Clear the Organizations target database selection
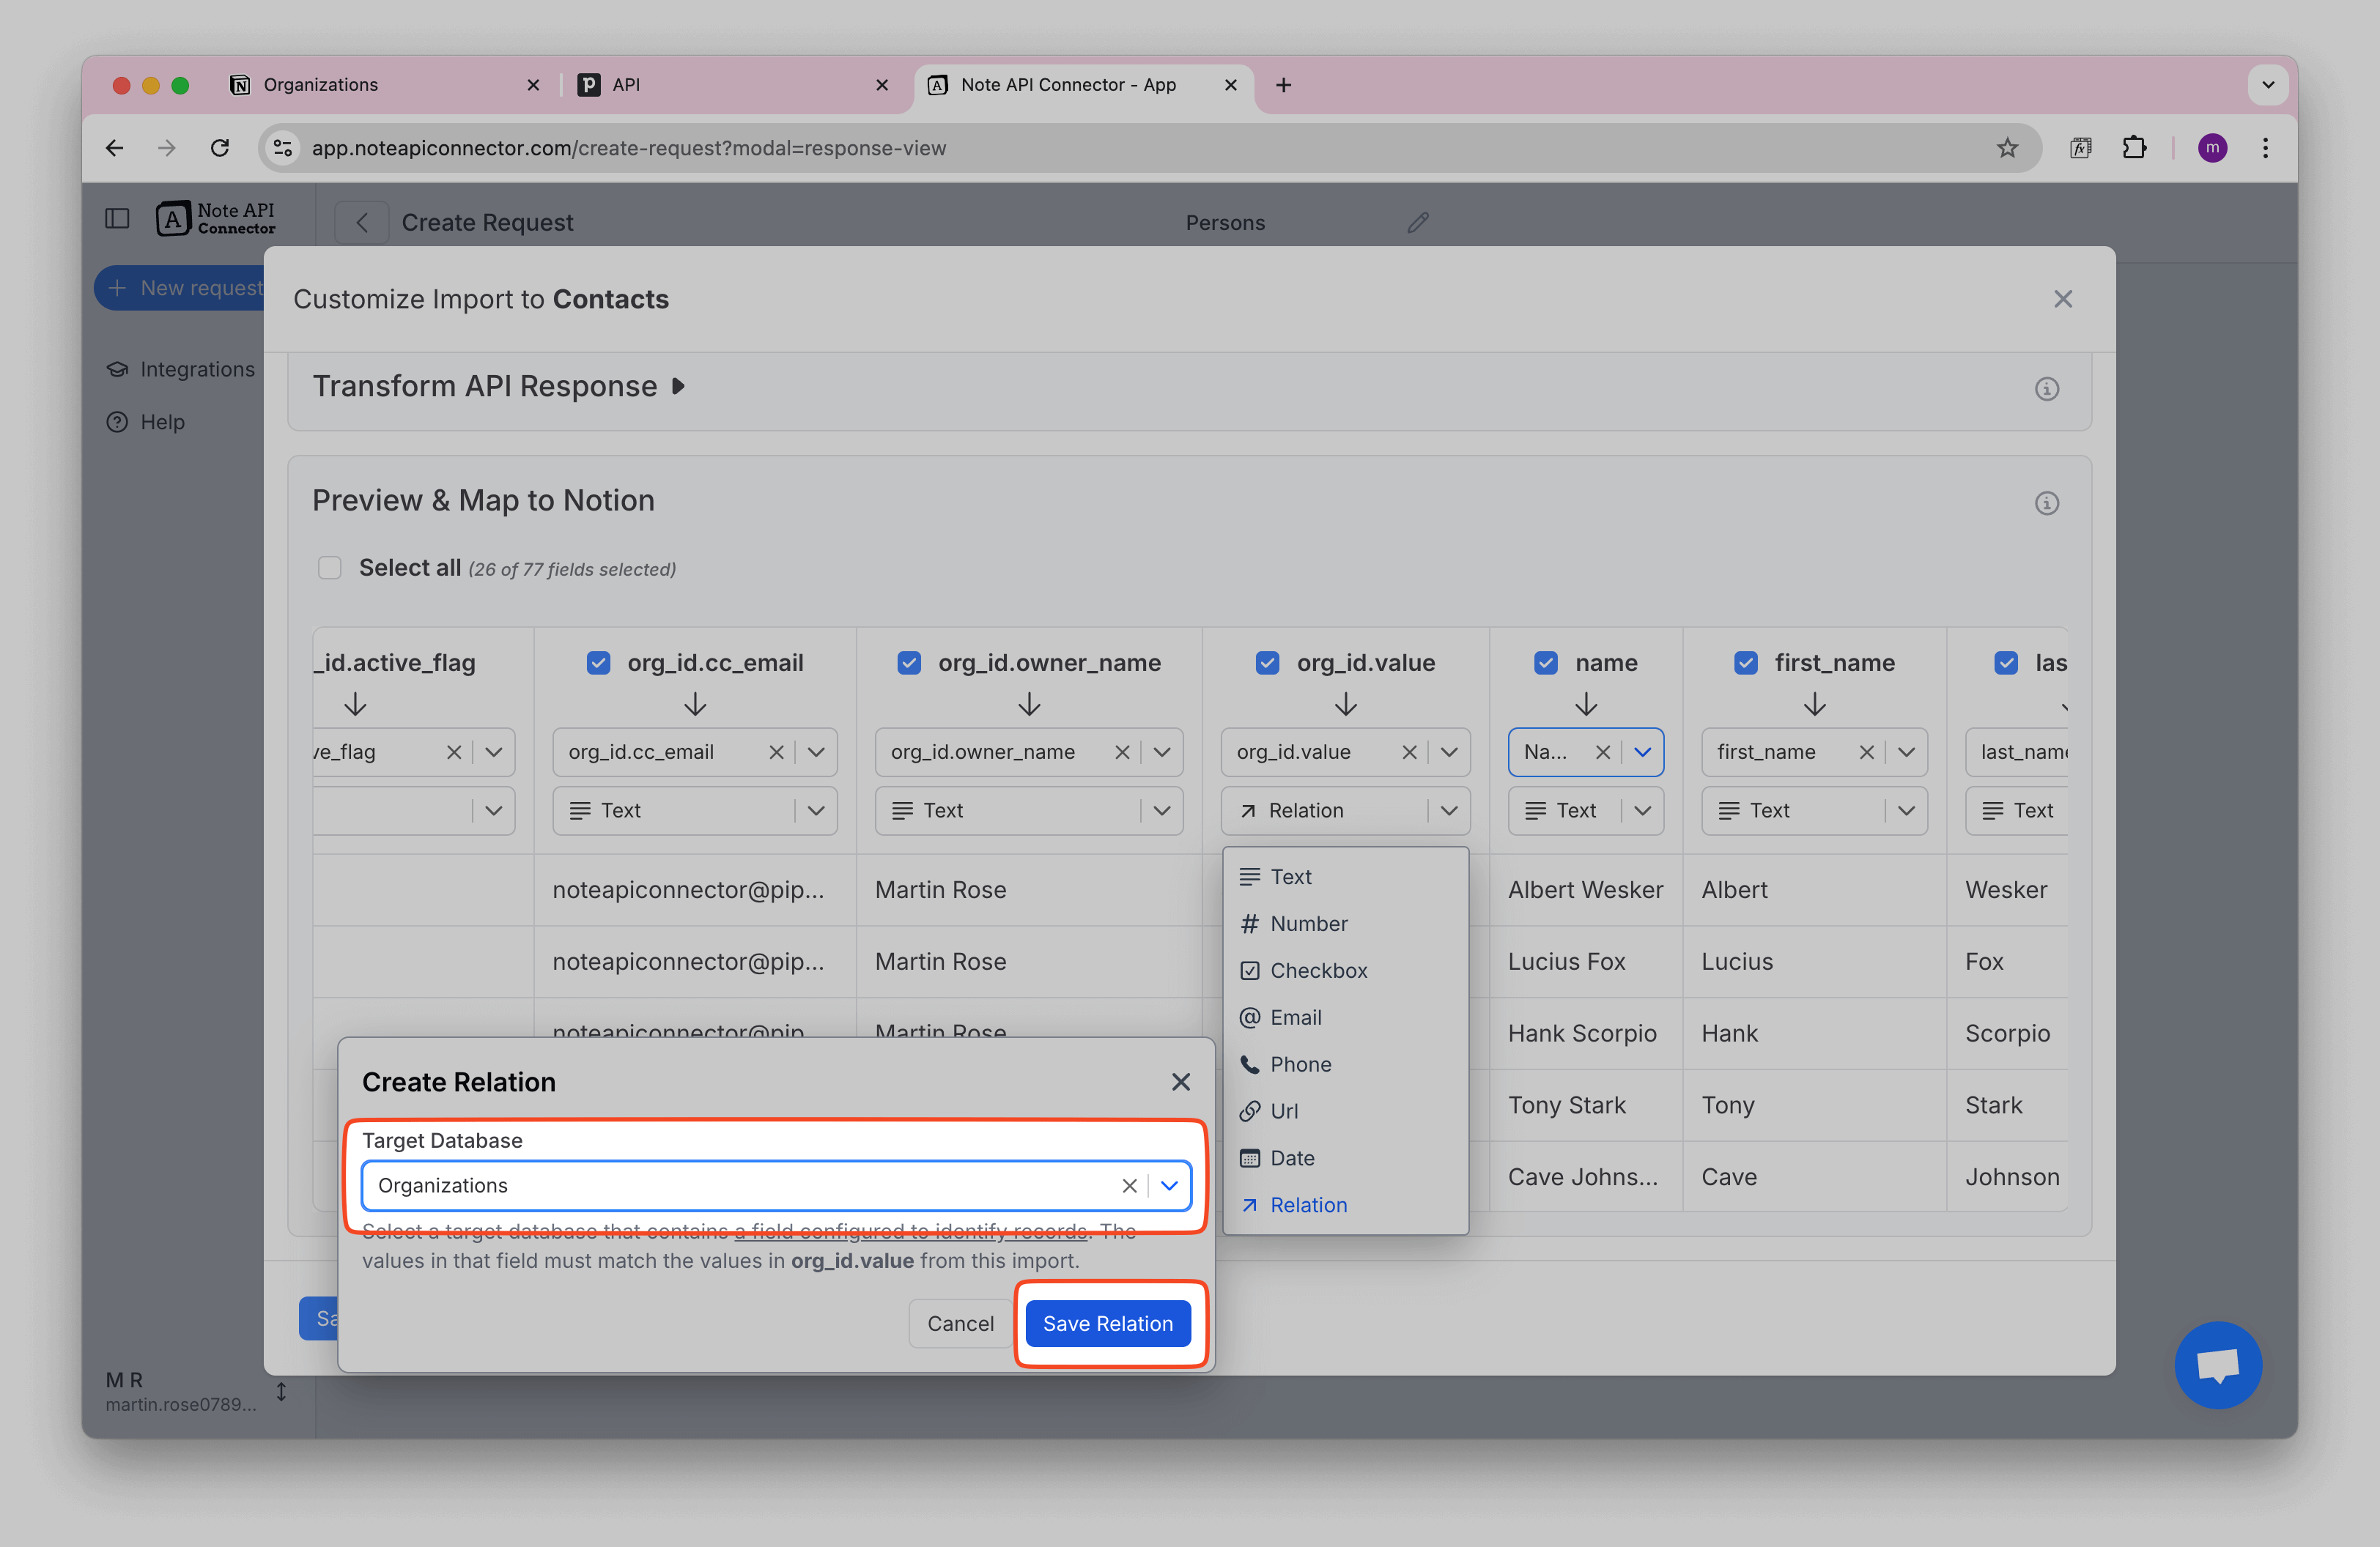The height and width of the screenshot is (1547, 2380). point(1129,1185)
